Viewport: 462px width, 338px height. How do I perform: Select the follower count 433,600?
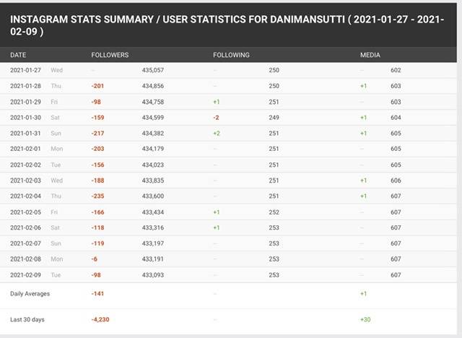152,196
